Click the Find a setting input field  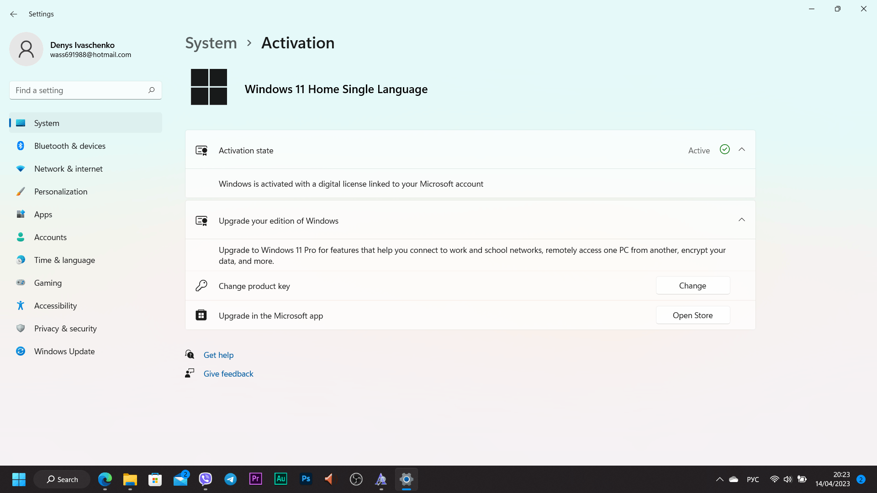[85, 90]
